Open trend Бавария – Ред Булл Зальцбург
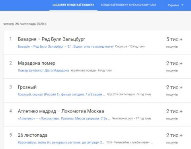This screenshot has height=149, width=191. pyautogui.click(x=51, y=39)
